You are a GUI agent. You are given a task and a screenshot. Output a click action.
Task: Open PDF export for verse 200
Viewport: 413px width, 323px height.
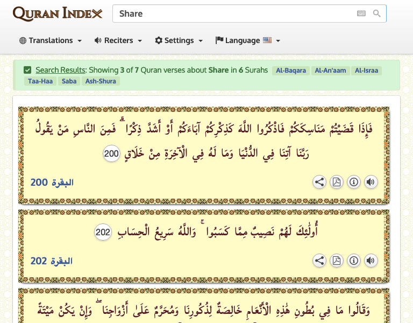(337, 182)
